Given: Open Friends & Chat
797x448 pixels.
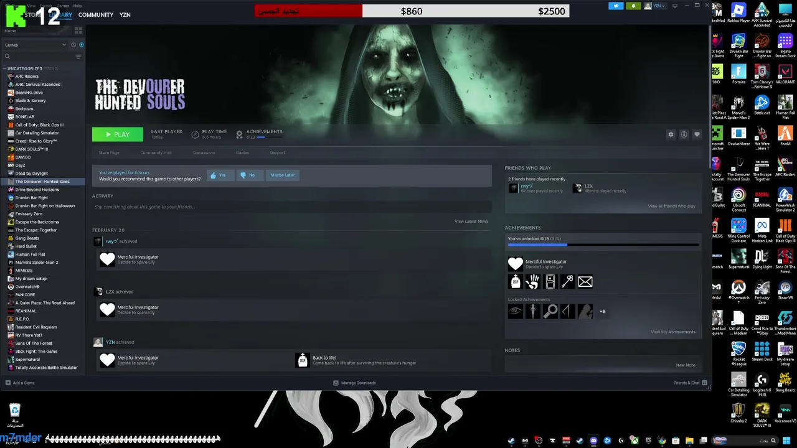Looking at the screenshot, I should [x=691, y=383].
